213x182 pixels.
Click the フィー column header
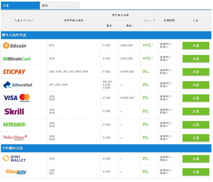149,21
